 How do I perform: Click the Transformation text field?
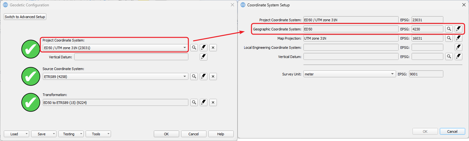115,102
